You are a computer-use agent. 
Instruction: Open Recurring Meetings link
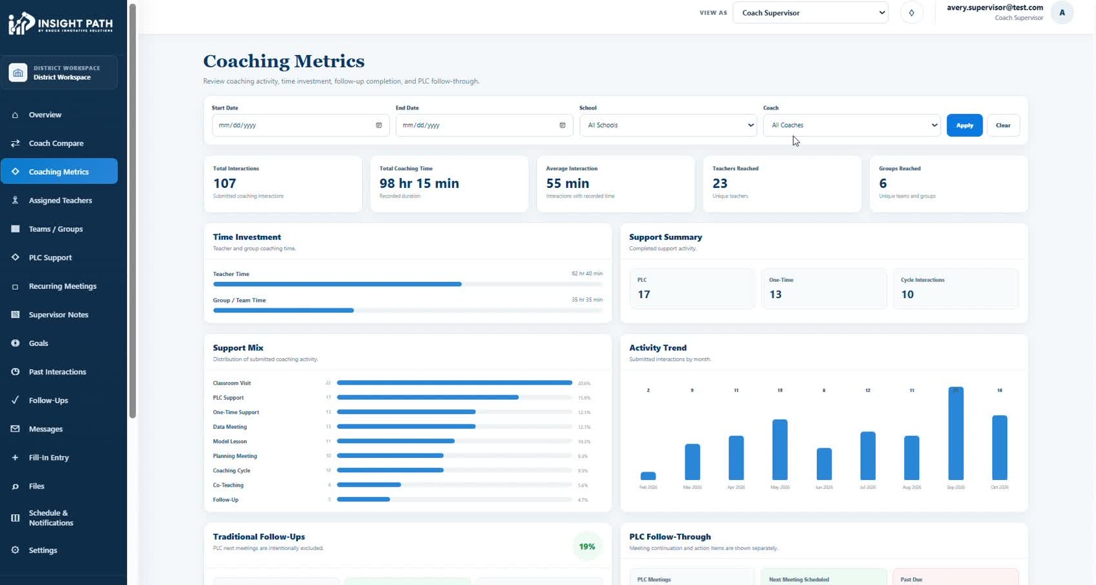pos(59,286)
